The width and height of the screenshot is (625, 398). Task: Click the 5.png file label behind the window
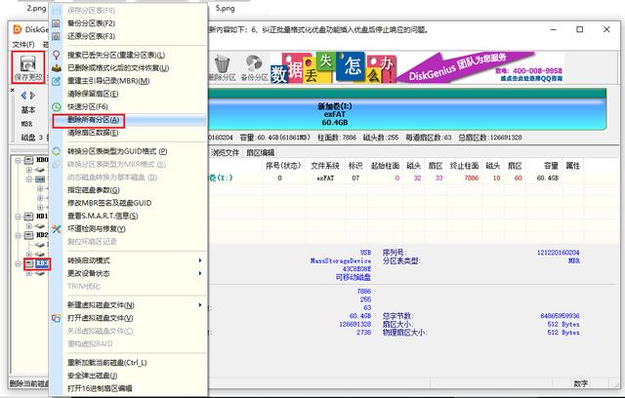pos(226,8)
